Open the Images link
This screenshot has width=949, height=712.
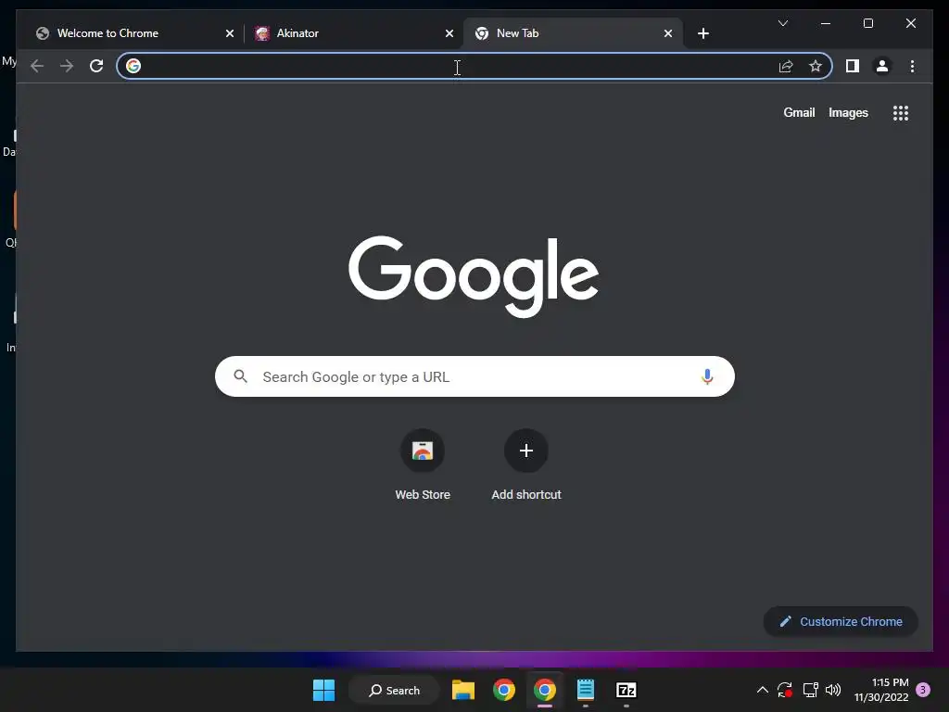click(x=848, y=112)
